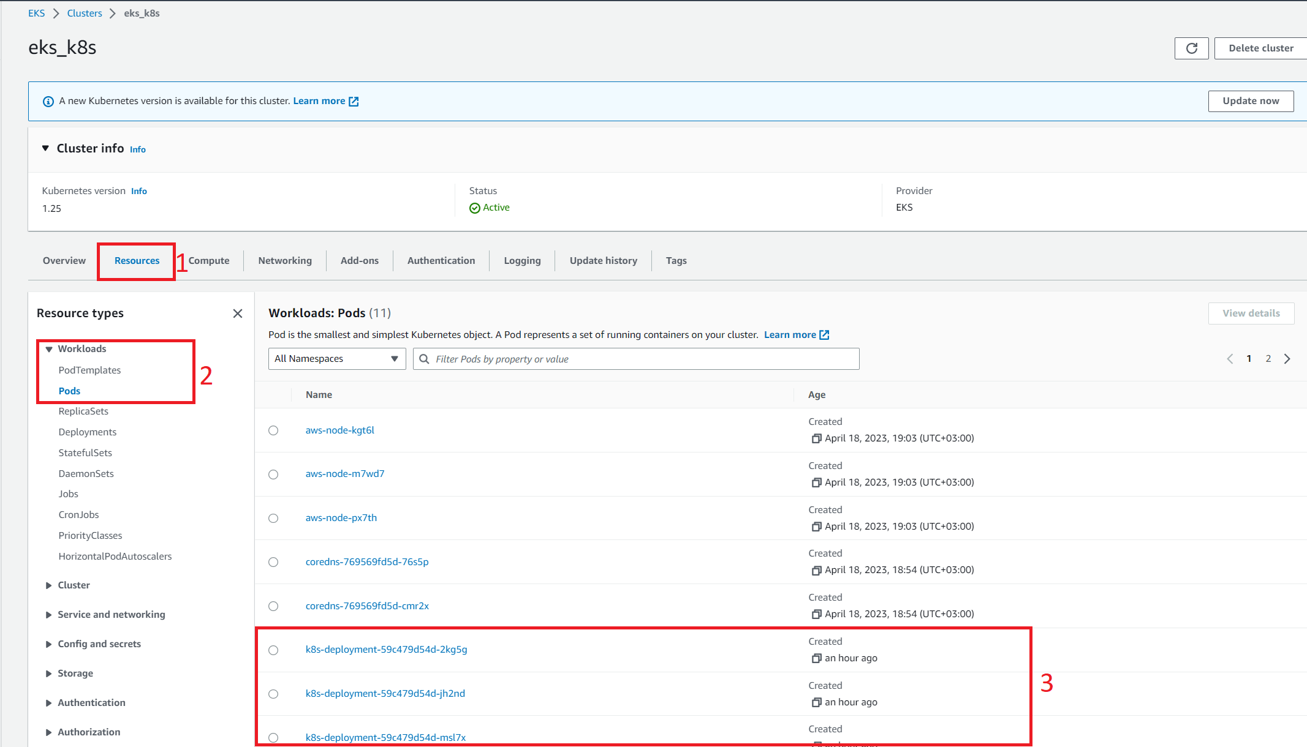Click the next page arrow for Pods list
The width and height of the screenshot is (1307, 747).
tap(1287, 359)
